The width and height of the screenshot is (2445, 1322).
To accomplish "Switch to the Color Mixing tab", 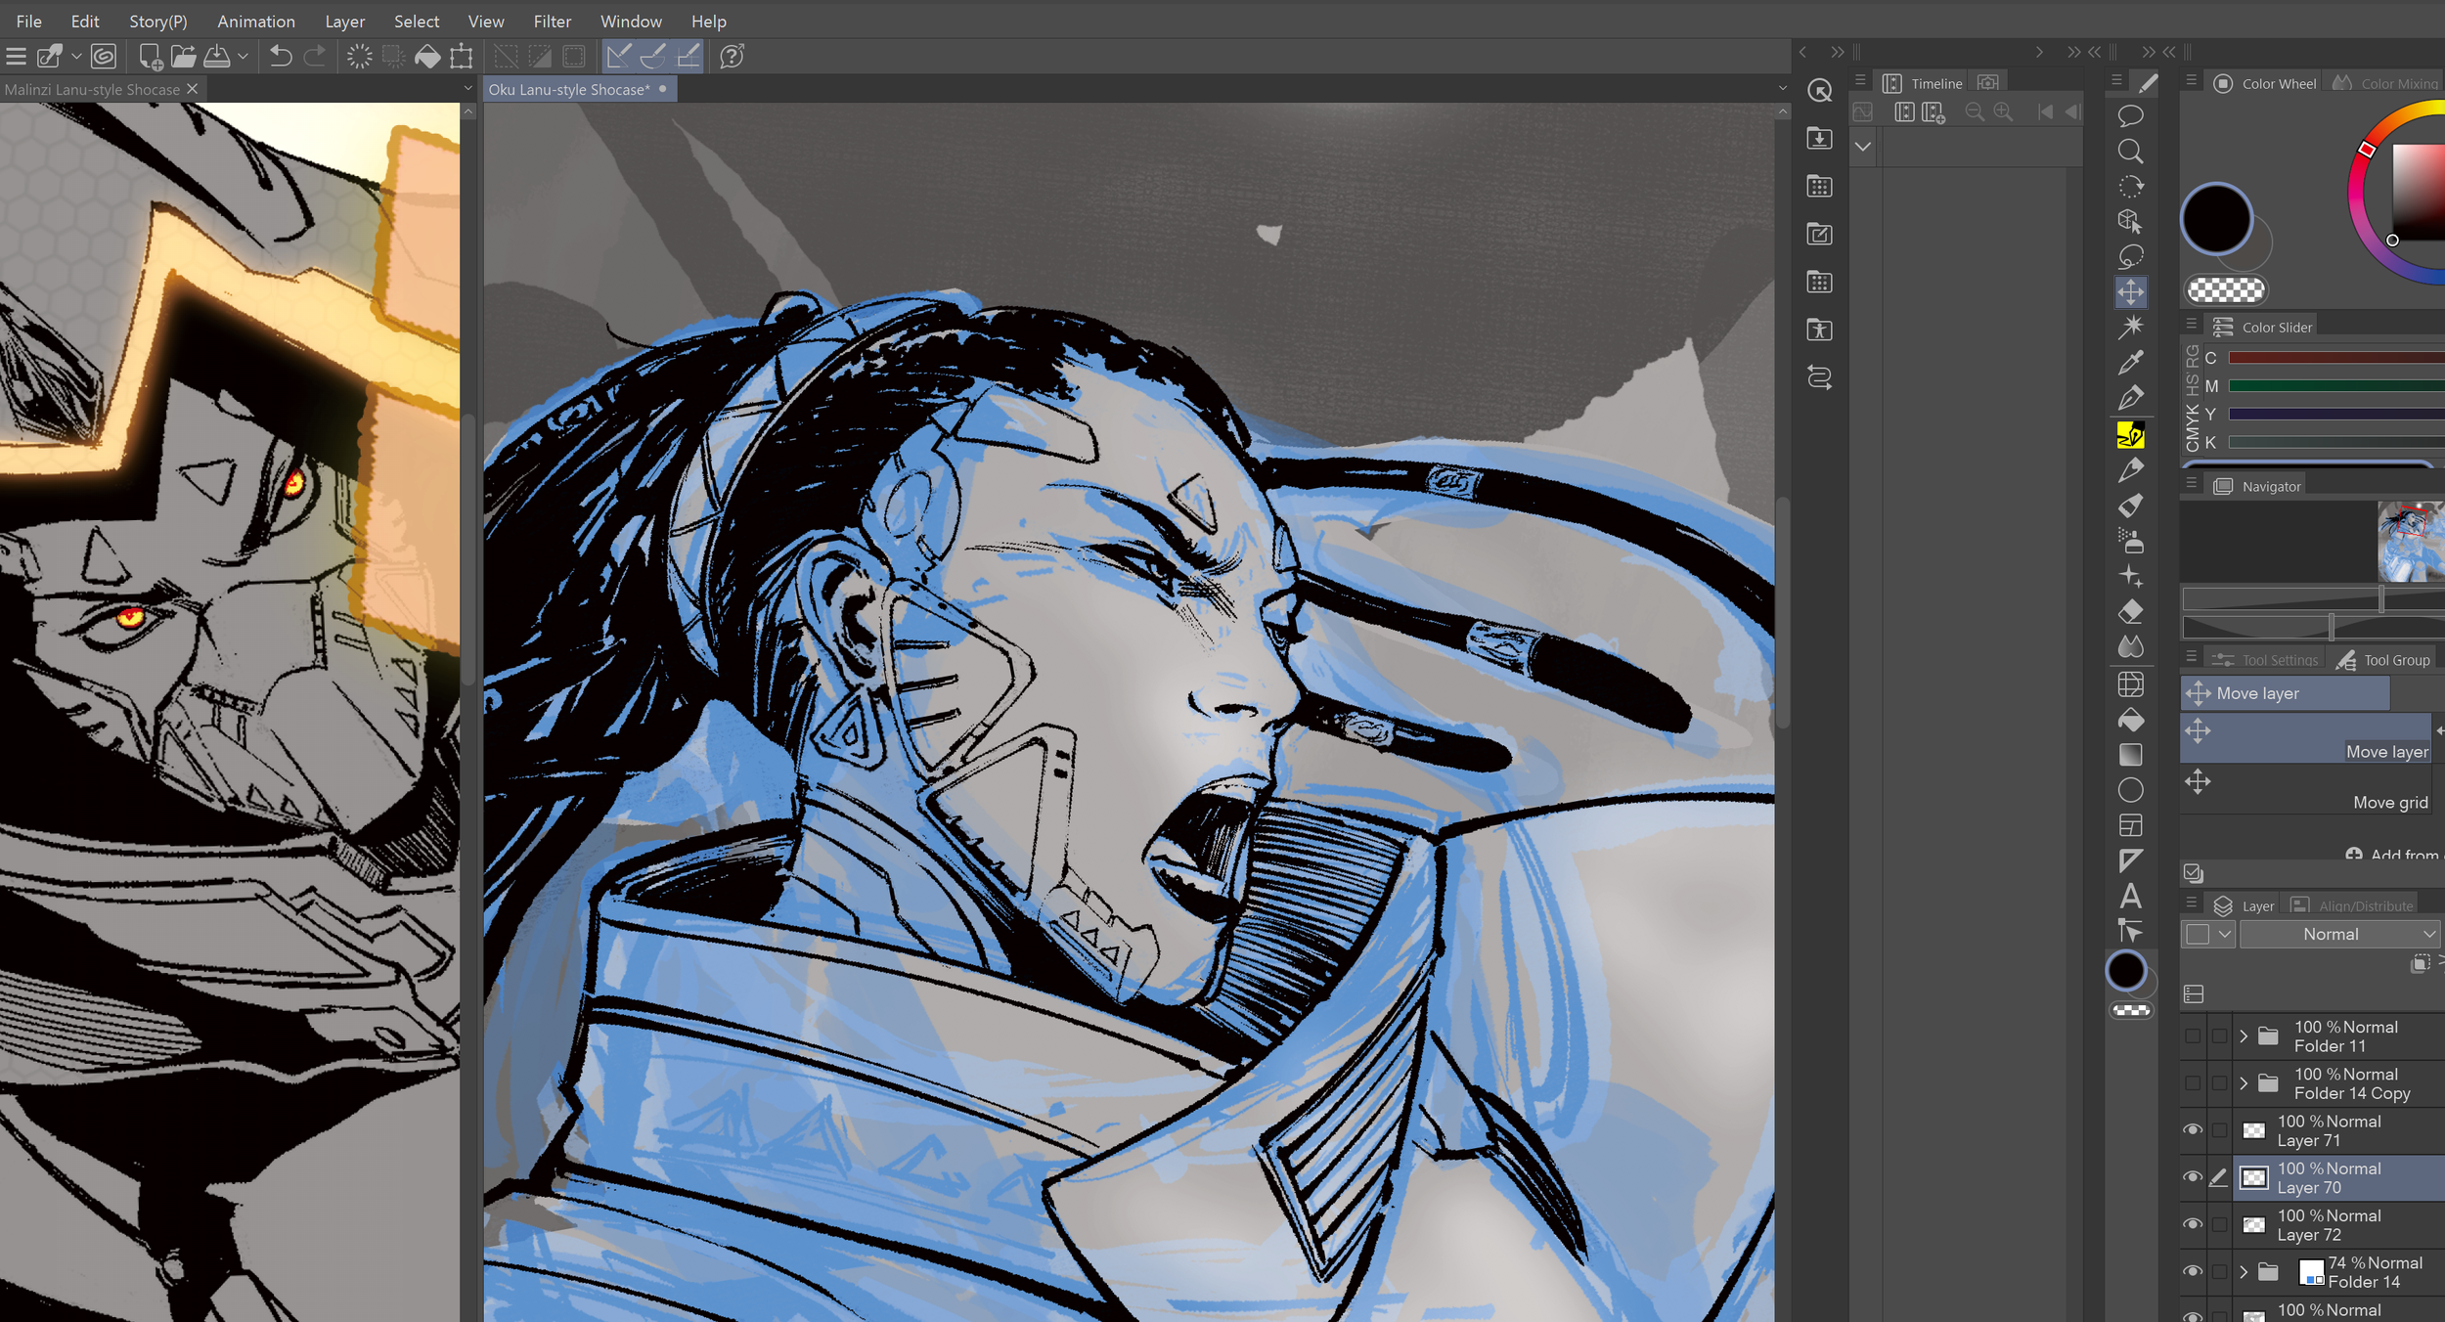I will [x=2386, y=83].
